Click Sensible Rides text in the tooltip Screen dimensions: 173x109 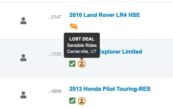(x=82, y=45)
